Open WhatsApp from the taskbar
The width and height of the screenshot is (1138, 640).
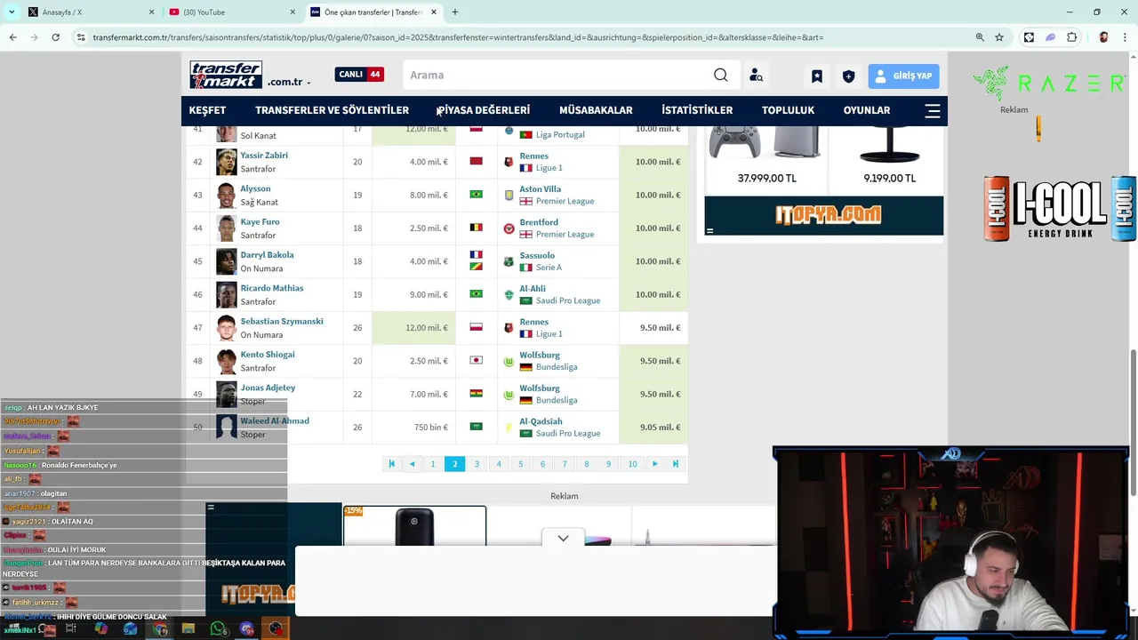click(218, 628)
